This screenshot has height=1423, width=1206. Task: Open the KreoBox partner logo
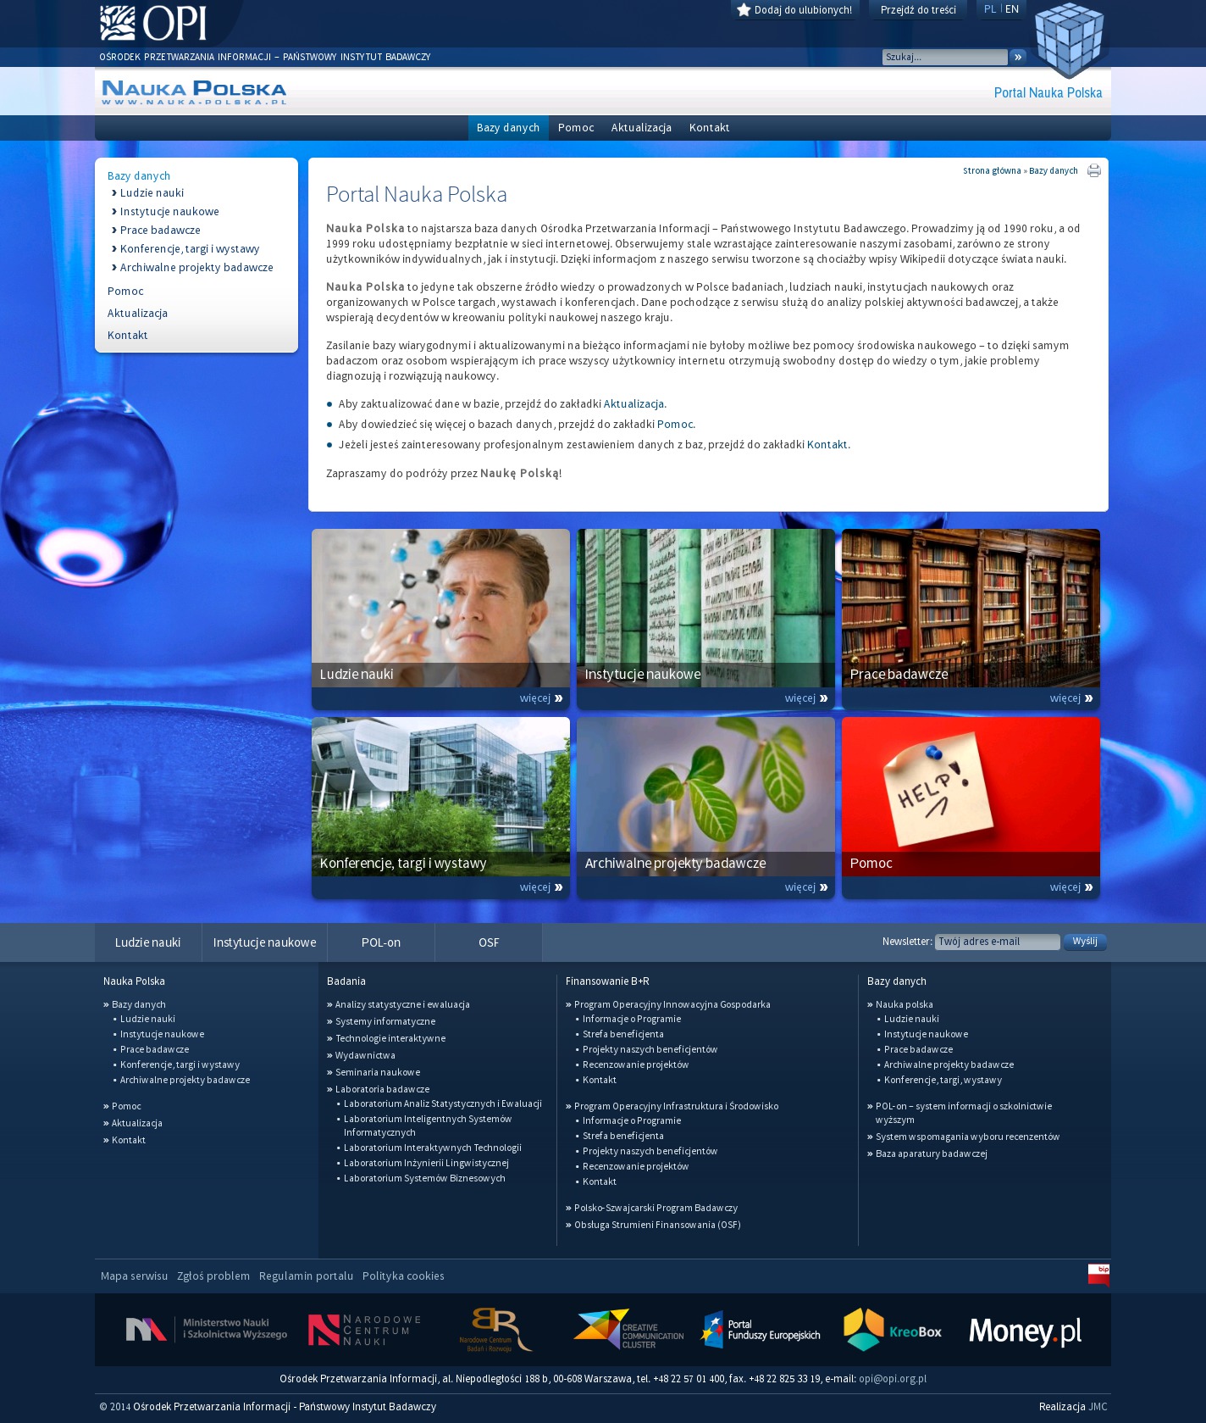[x=893, y=1331]
